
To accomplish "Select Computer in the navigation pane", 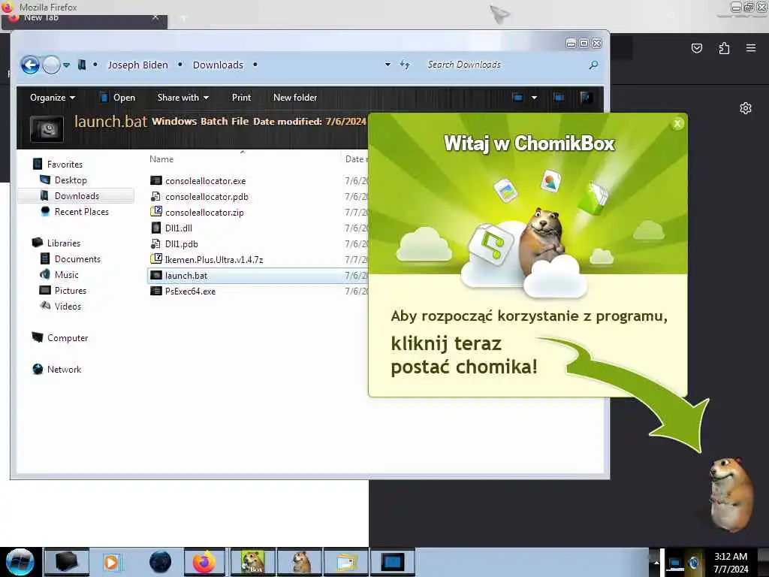I will (67, 337).
